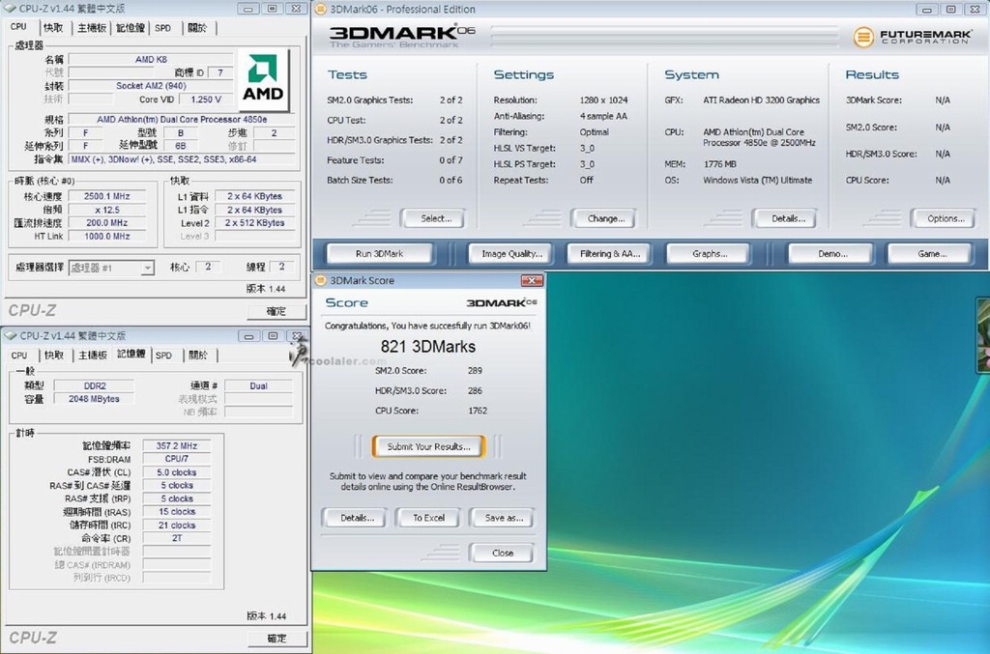Click Save as... in the Score dialog

[503, 518]
